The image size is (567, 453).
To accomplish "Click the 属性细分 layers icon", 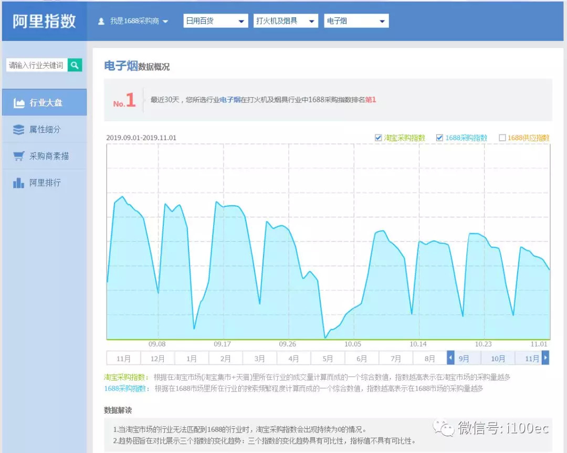I will pyautogui.click(x=19, y=130).
